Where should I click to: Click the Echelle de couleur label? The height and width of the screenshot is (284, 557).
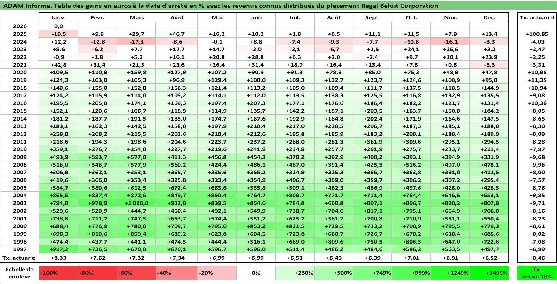coord(20,273)
